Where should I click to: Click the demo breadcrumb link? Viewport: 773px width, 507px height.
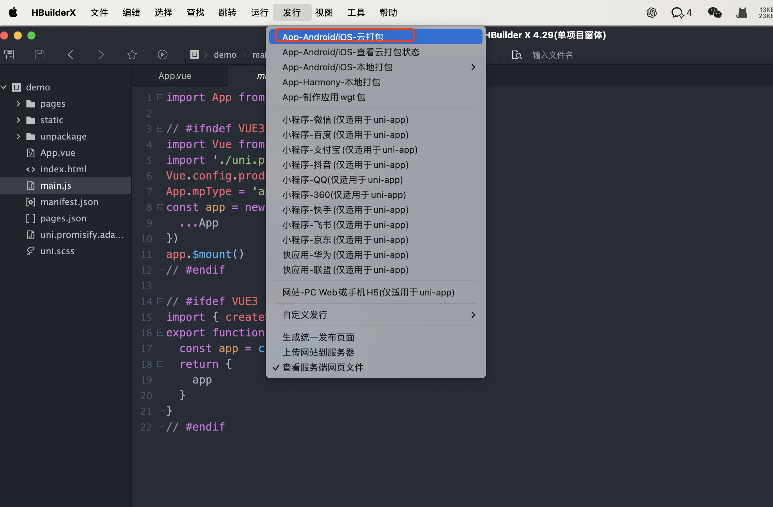click(x=225, y=55)
